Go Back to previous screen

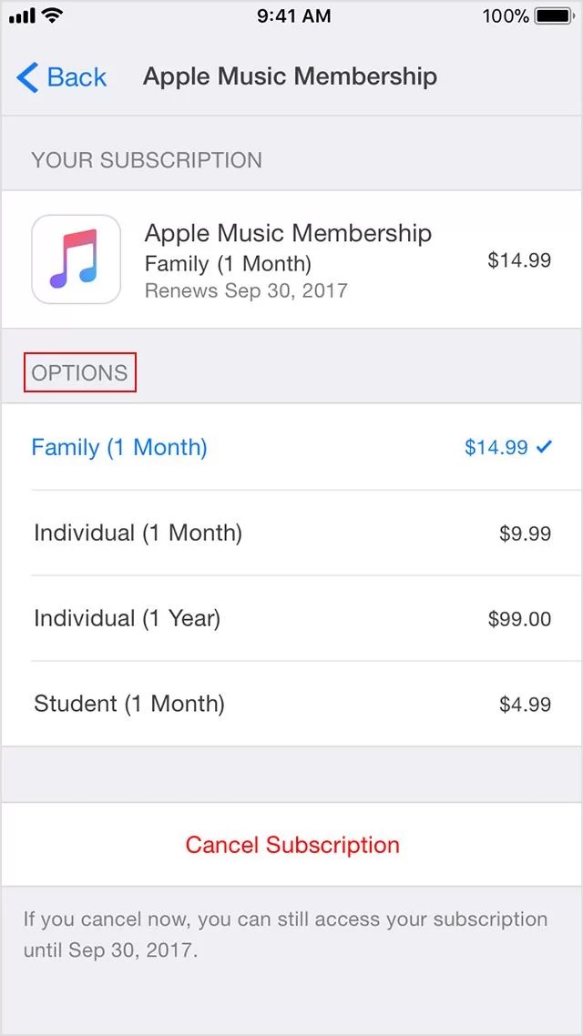coord(62,77)
